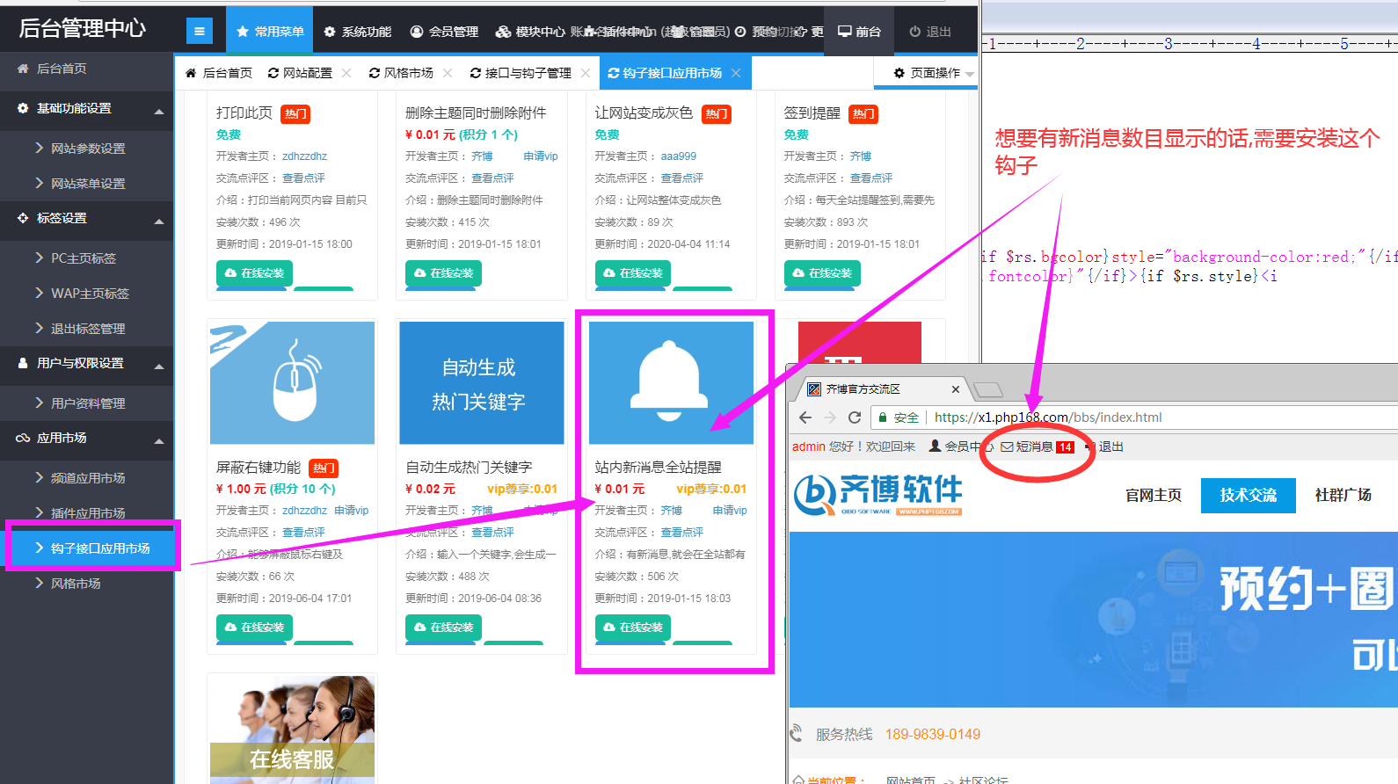Viewport: 1398px width, 784px height.
Task: Open 查看点评 link for 打印此页
Action: click(303, 178)
